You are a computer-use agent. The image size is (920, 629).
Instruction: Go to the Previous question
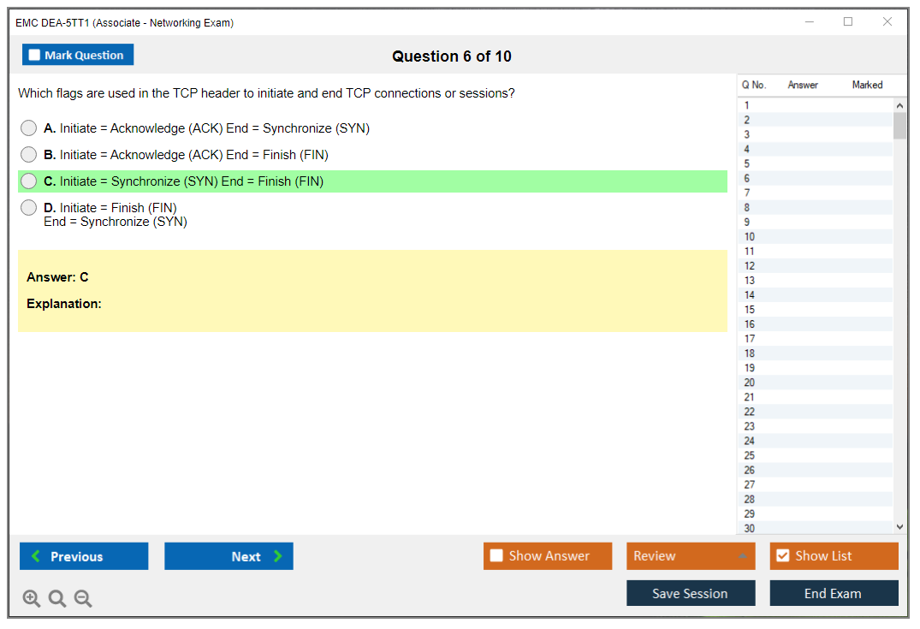pos(84,556)
